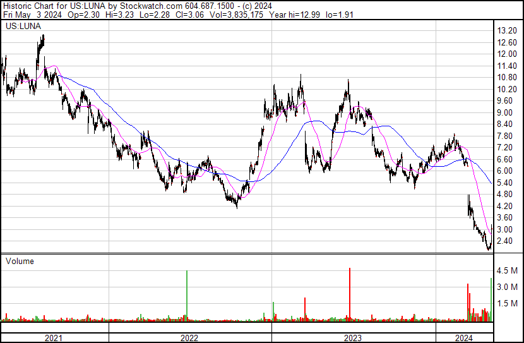524x343 pixels.
Task: Click the Hi=3.23 value in header
Action: [121, 15]
